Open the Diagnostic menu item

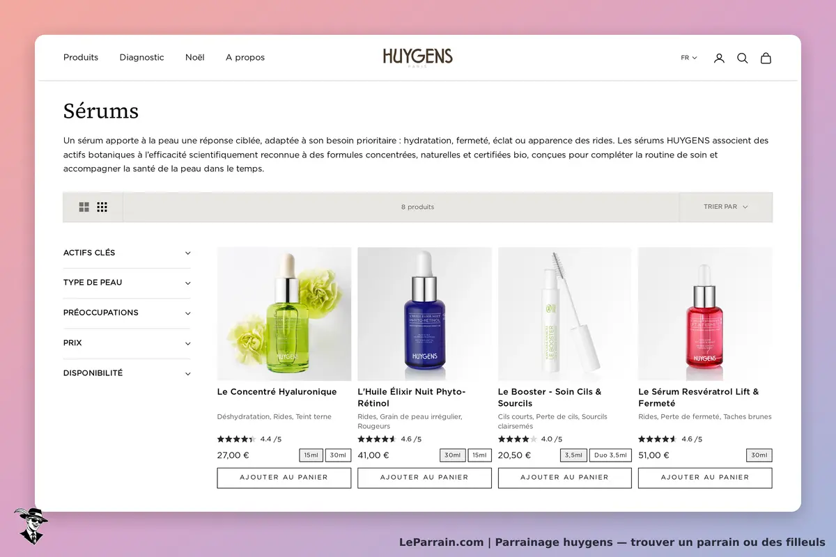click(141, 57)
